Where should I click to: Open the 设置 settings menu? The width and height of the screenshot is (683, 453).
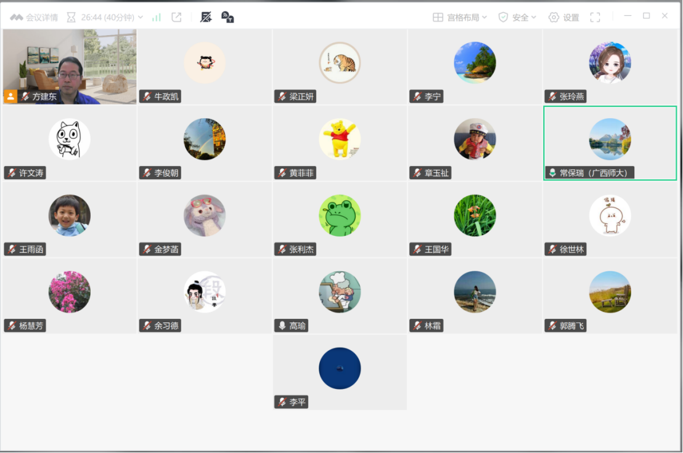pos(563,17)
